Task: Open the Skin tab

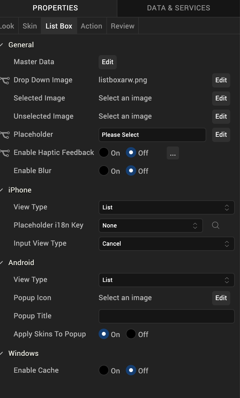Action: click(30, 26)
